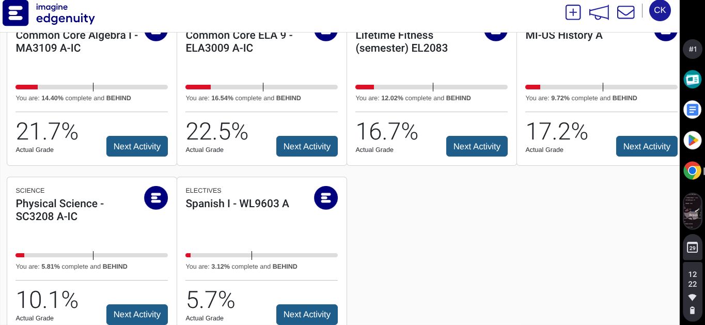
Task: Click the Spanish I progress bar
Action: pos(261,255)
